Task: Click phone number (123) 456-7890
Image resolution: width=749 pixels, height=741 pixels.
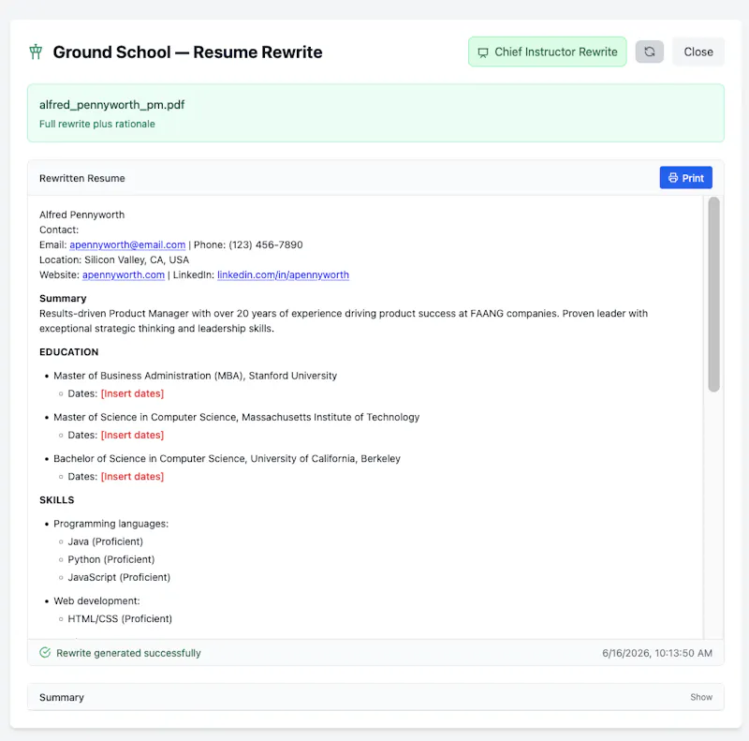Action: 266,245
